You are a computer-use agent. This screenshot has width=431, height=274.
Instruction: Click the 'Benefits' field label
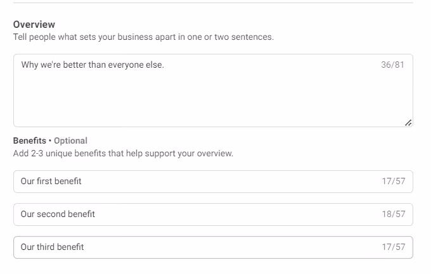pyautogui.click(x=30, y=140)
